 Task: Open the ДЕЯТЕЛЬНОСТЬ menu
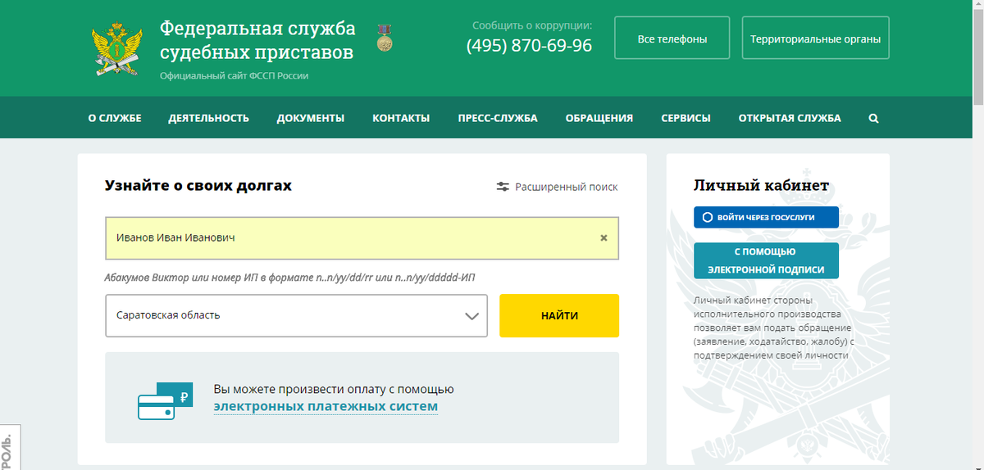[x=208, y=118]
